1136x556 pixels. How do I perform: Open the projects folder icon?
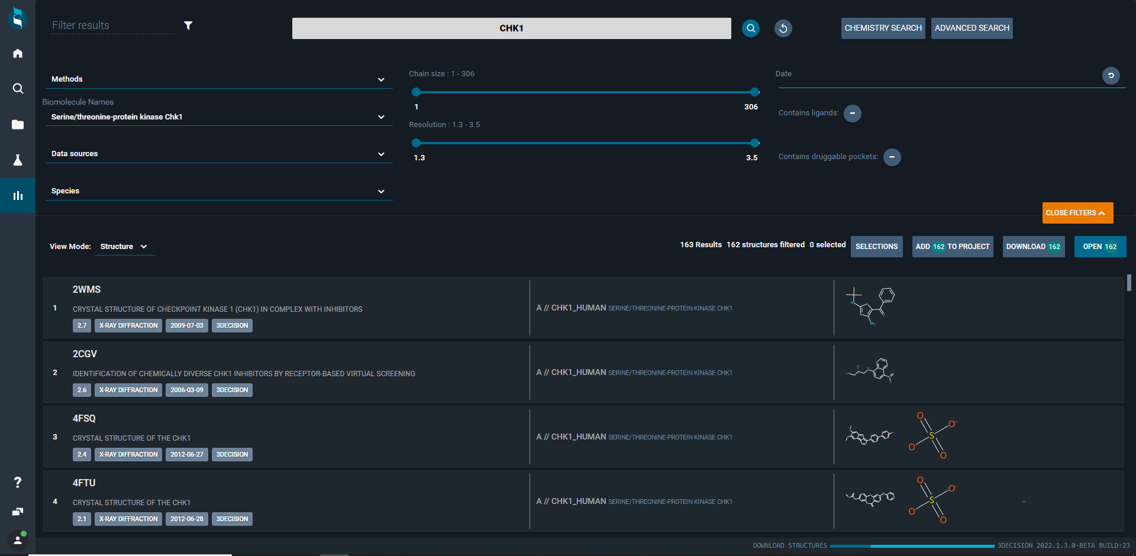click(x=18, y=124)
